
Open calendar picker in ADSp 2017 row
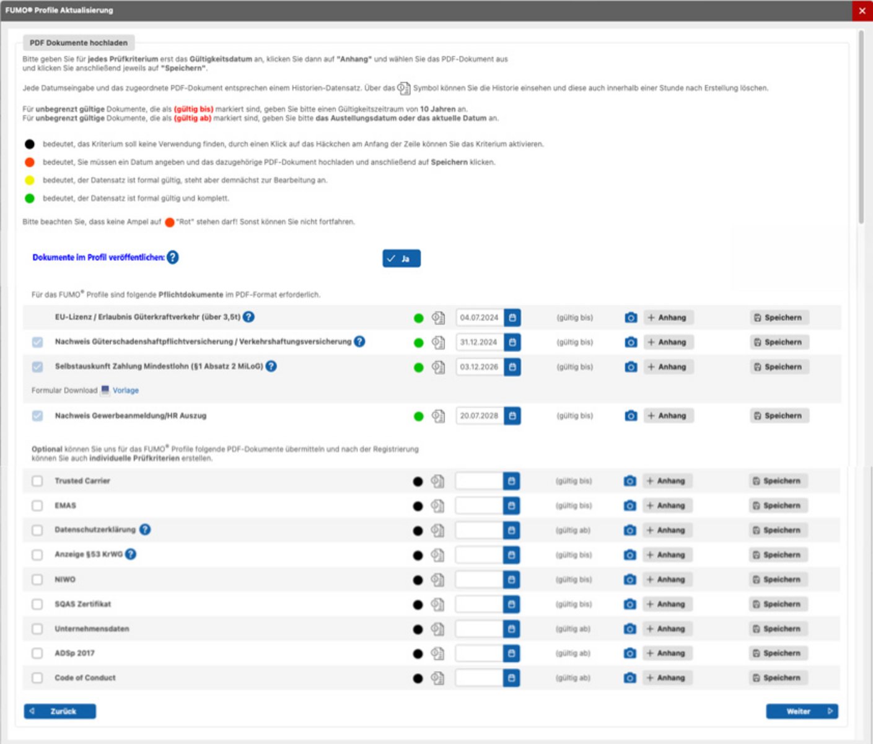tap(511, 653)
